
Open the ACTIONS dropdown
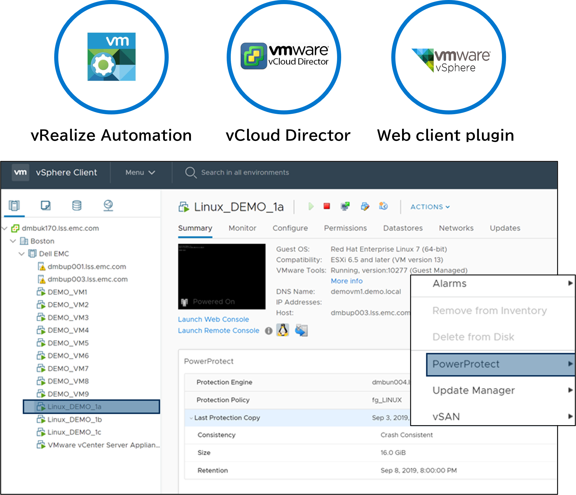430,207
